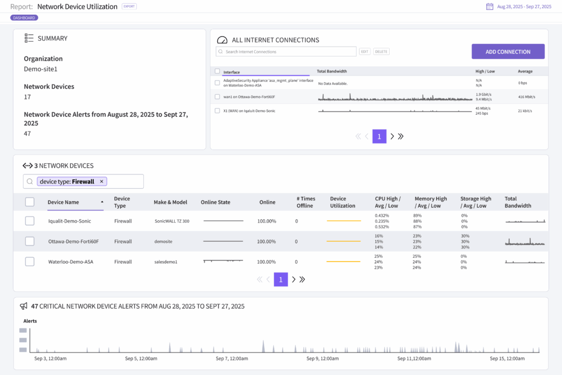Click the summary list icon in the Summary panel
The width and height of the screenshot is (562, 375).
29,38
